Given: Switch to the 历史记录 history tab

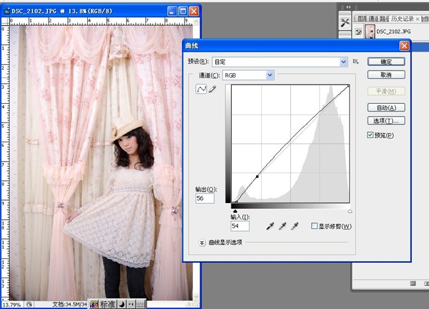Looking at the screenshot, I should (x=402, y=19).
